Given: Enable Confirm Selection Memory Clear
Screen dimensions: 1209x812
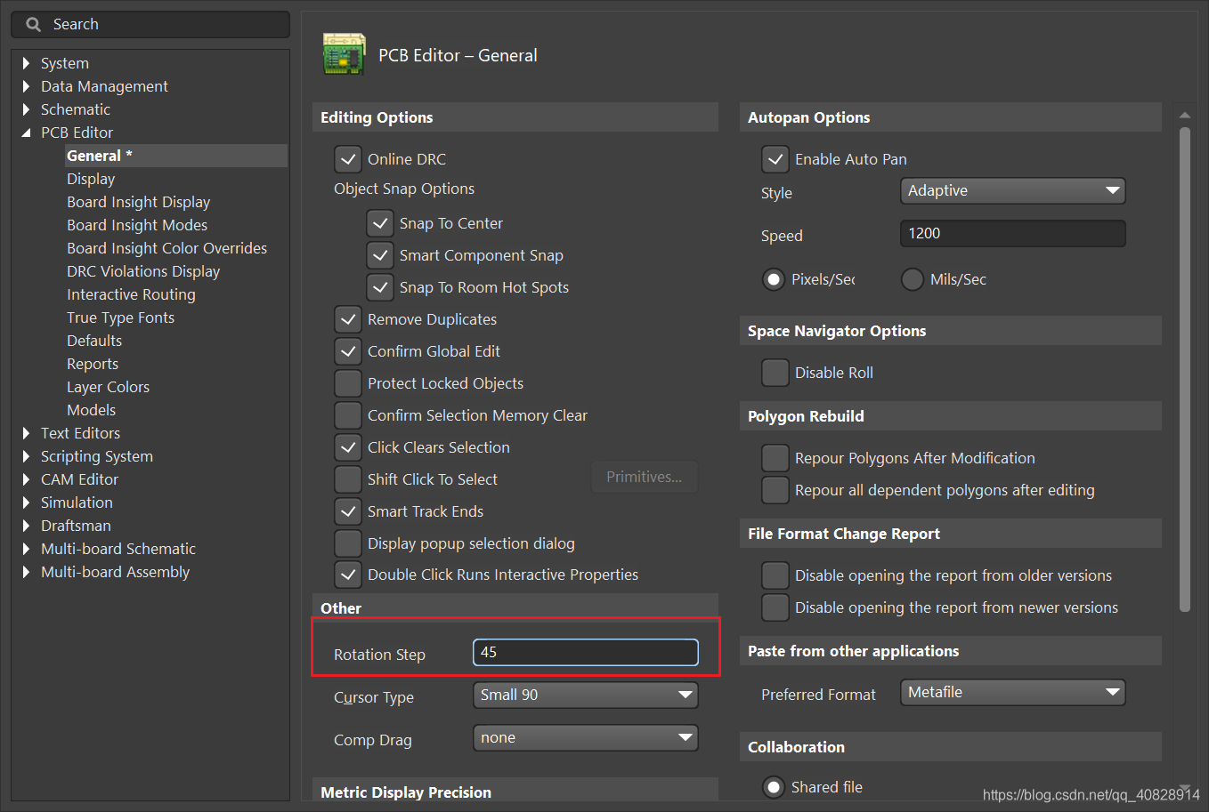Looking at the screenshot, I should point(348,415).
